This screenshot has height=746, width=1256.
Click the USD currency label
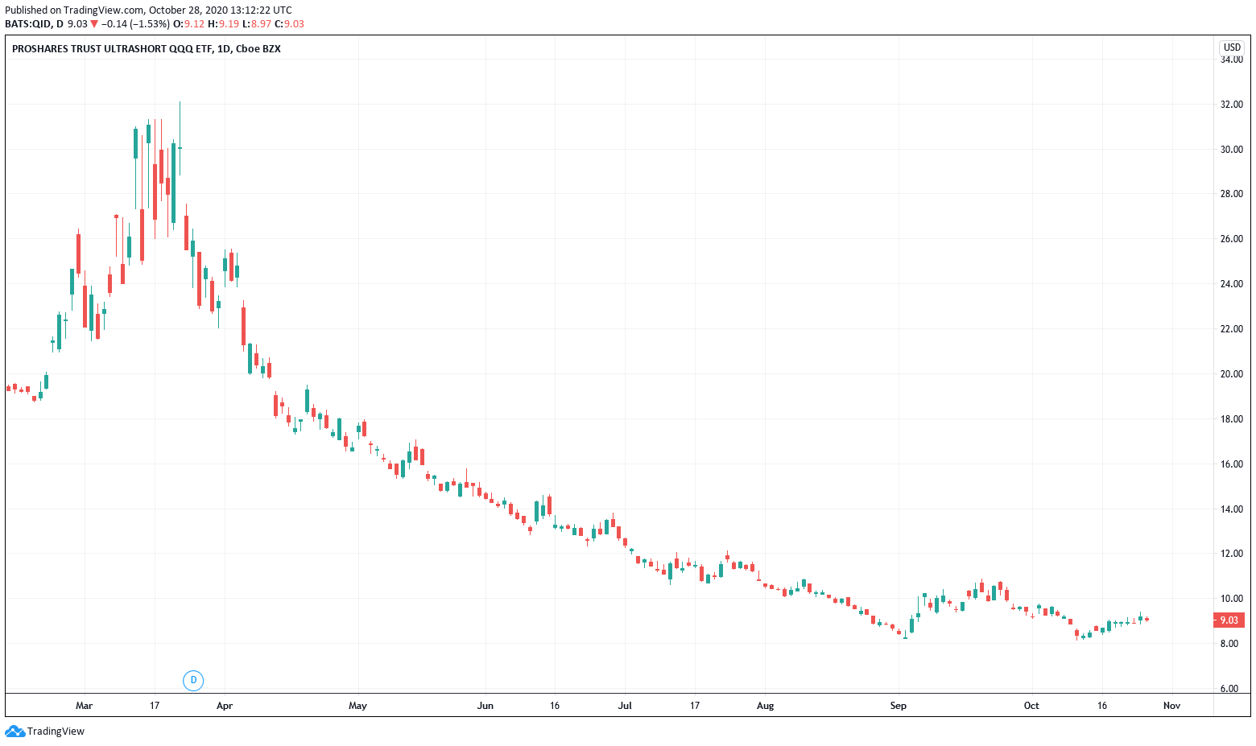pyautogui.click(x=1232, y=47)
